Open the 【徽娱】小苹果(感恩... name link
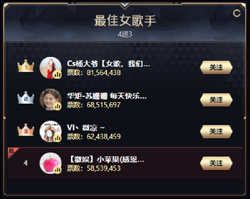 pyautogui.click(x=106, y=159)
